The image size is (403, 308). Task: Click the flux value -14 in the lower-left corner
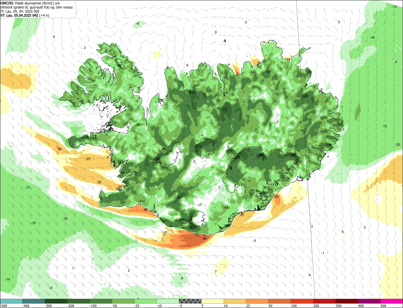click(7, 279)
